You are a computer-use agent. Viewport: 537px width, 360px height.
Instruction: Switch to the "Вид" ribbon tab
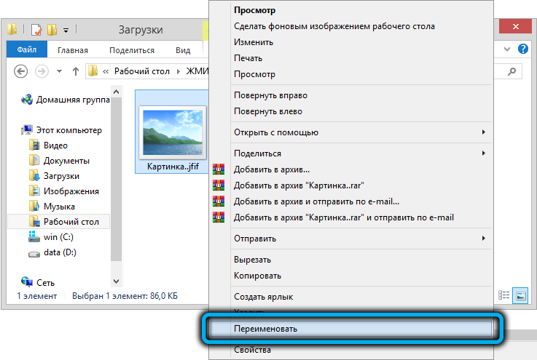pyautogui.click(x=183, y=50)
